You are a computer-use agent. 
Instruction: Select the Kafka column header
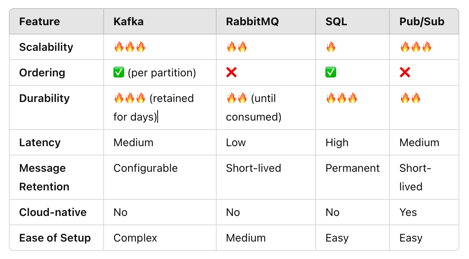coord(160,21)
